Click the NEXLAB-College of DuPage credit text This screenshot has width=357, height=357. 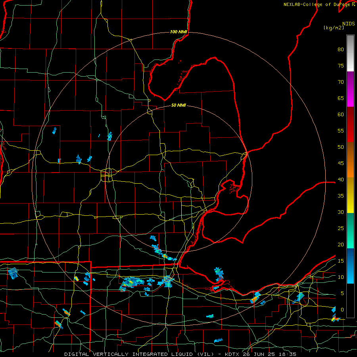click(x=318, y=4)
